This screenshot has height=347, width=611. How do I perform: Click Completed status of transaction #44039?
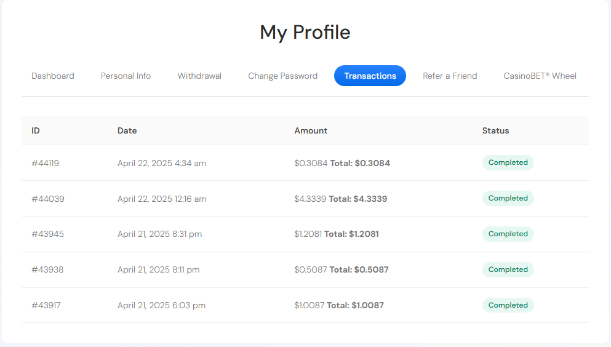508,198
